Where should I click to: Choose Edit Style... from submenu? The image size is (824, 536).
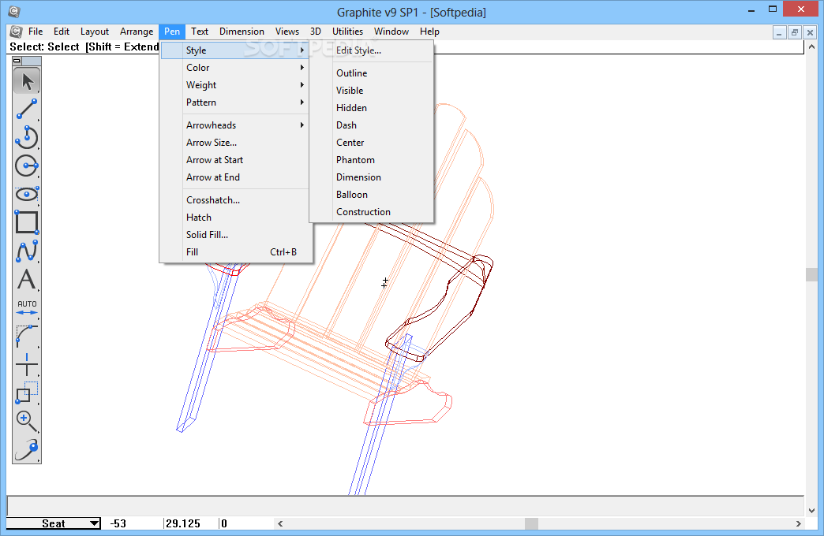pos(372,50)
